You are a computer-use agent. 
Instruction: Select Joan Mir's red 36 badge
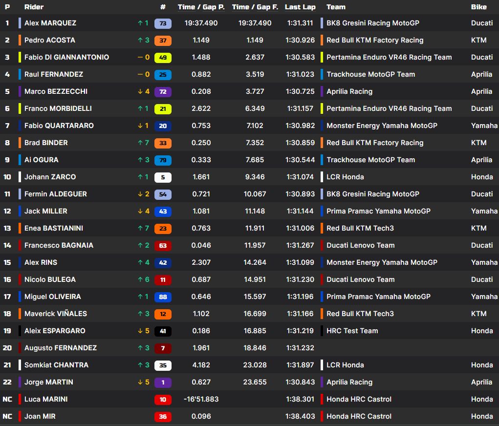click(x=163, y=416)
